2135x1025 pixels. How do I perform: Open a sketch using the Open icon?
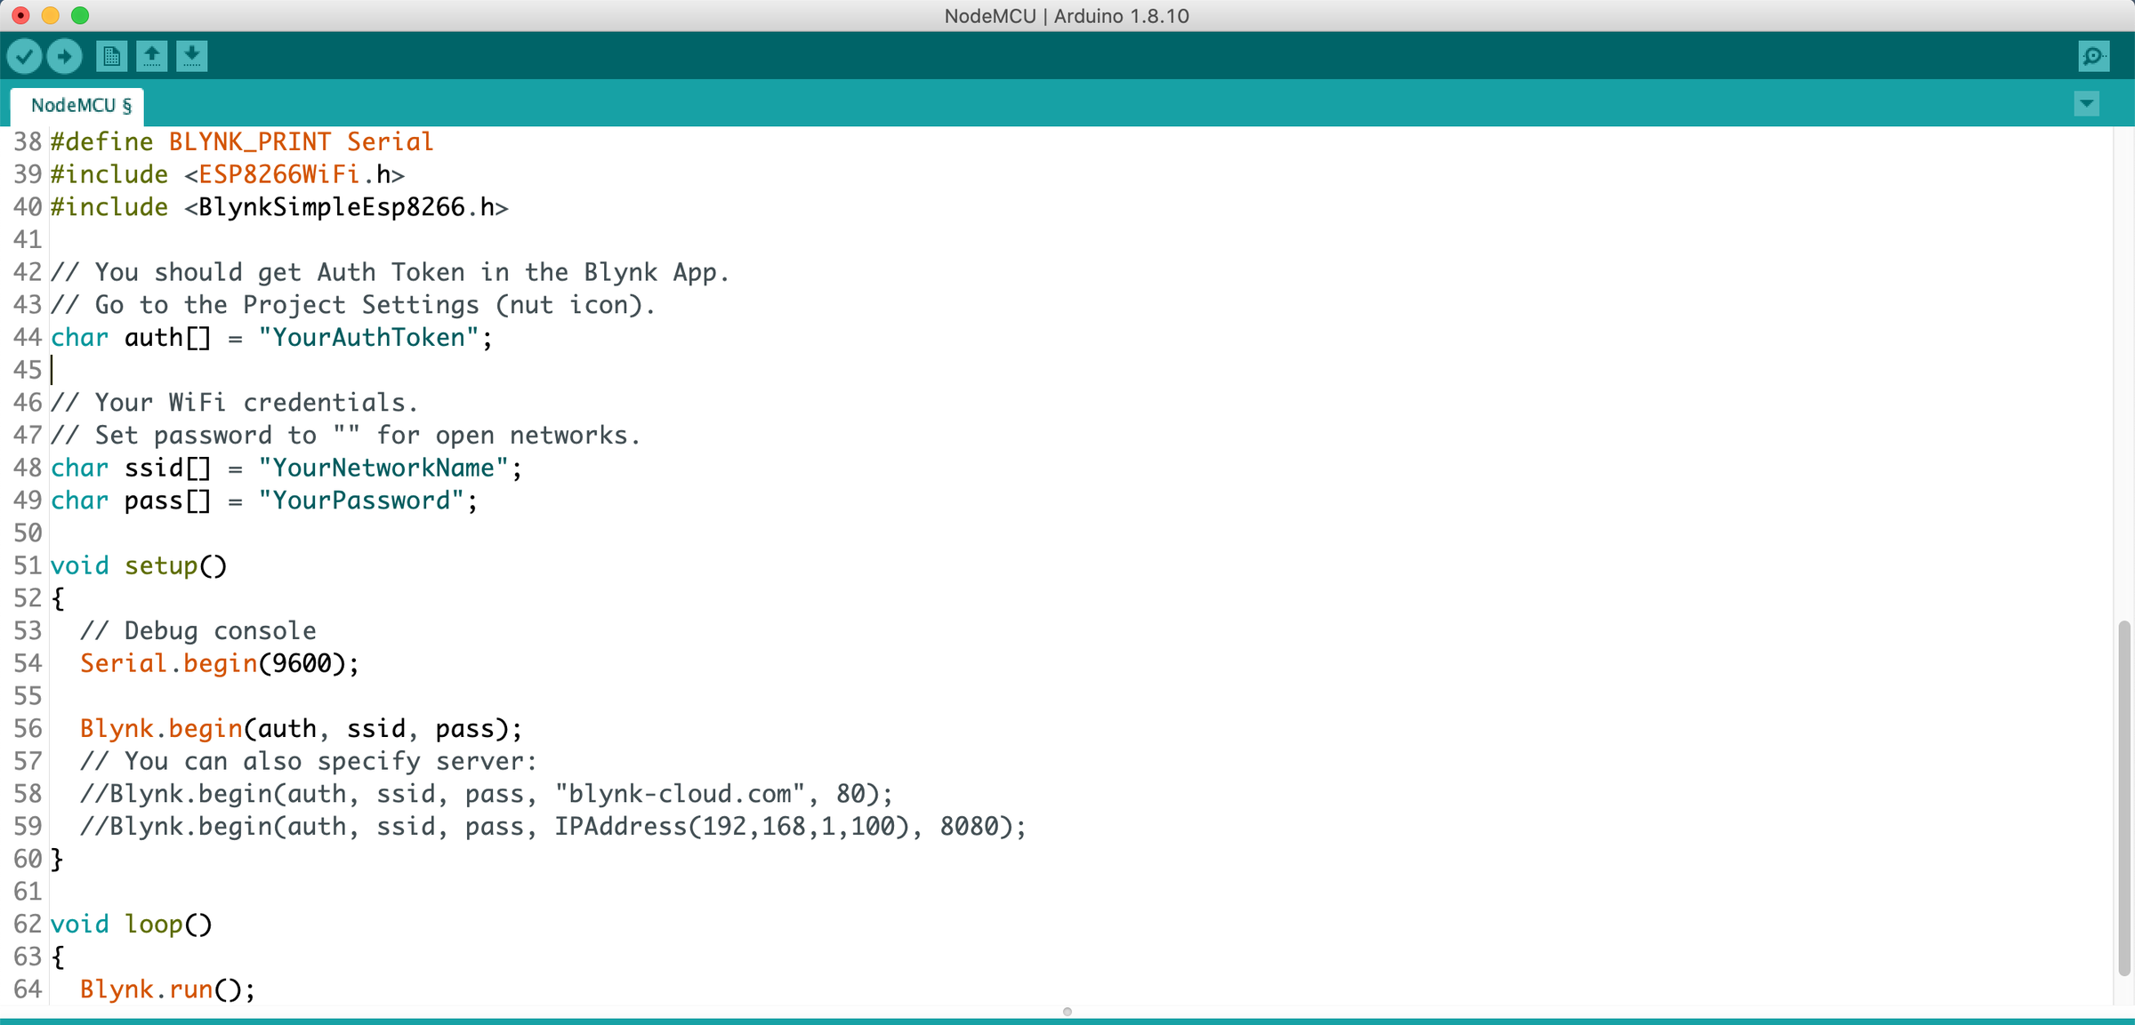[151, 55]
